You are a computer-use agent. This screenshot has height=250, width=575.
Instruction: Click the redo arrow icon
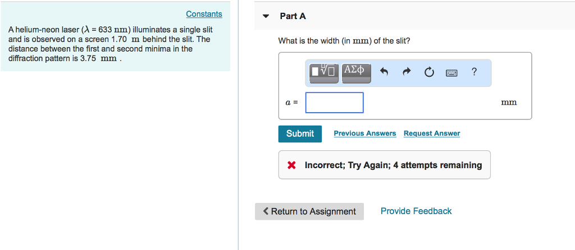coord(407,72)
